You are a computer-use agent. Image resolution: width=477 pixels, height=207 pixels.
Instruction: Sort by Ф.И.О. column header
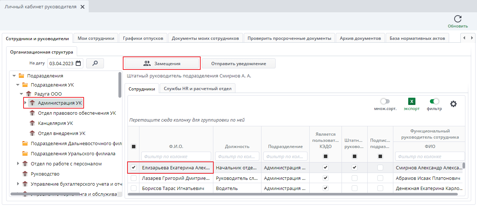176,147
